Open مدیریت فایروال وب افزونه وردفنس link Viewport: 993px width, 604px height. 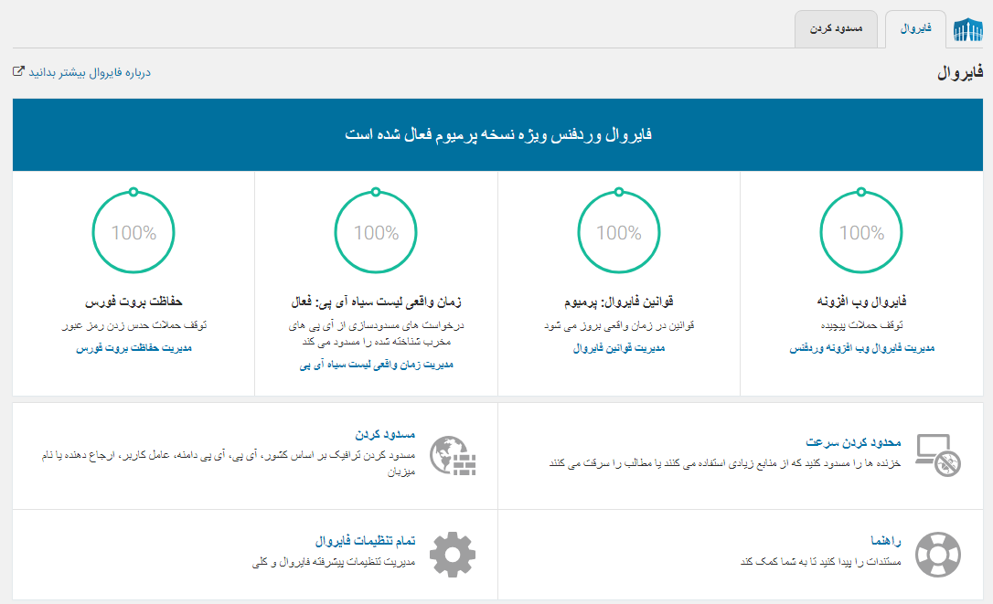click(x=861, y=348)
